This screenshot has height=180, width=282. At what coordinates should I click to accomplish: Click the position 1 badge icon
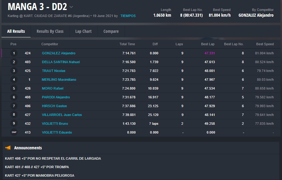tap(14, 53)
